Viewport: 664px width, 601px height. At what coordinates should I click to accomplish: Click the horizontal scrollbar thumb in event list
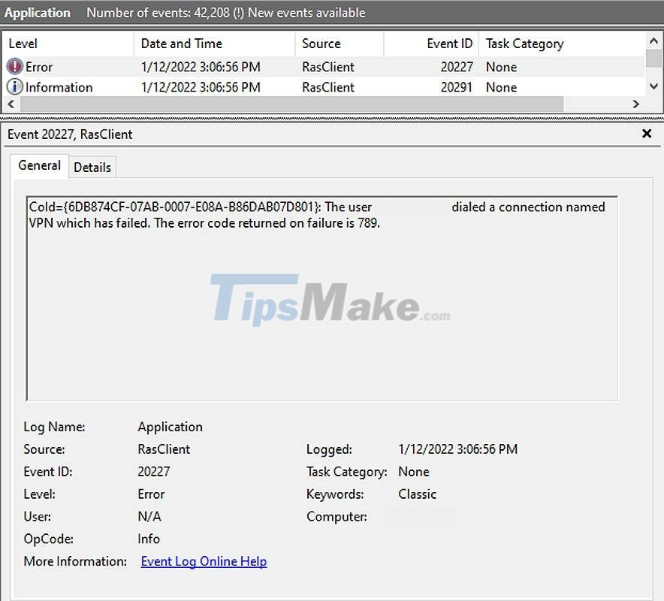[x=291, y=104]
